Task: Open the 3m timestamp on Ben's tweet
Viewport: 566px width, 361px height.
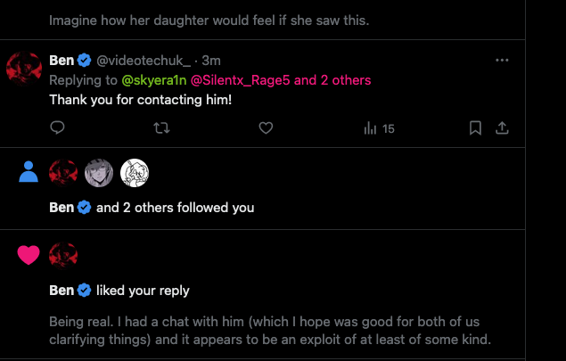Action: (211, 60)
